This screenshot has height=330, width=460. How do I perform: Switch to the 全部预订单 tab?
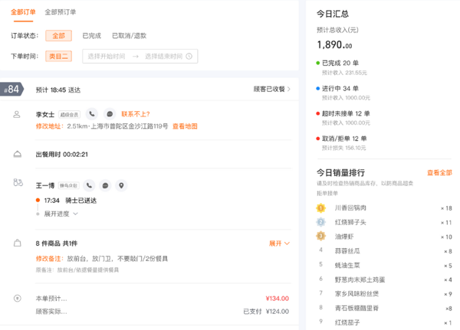pos(60,11)
